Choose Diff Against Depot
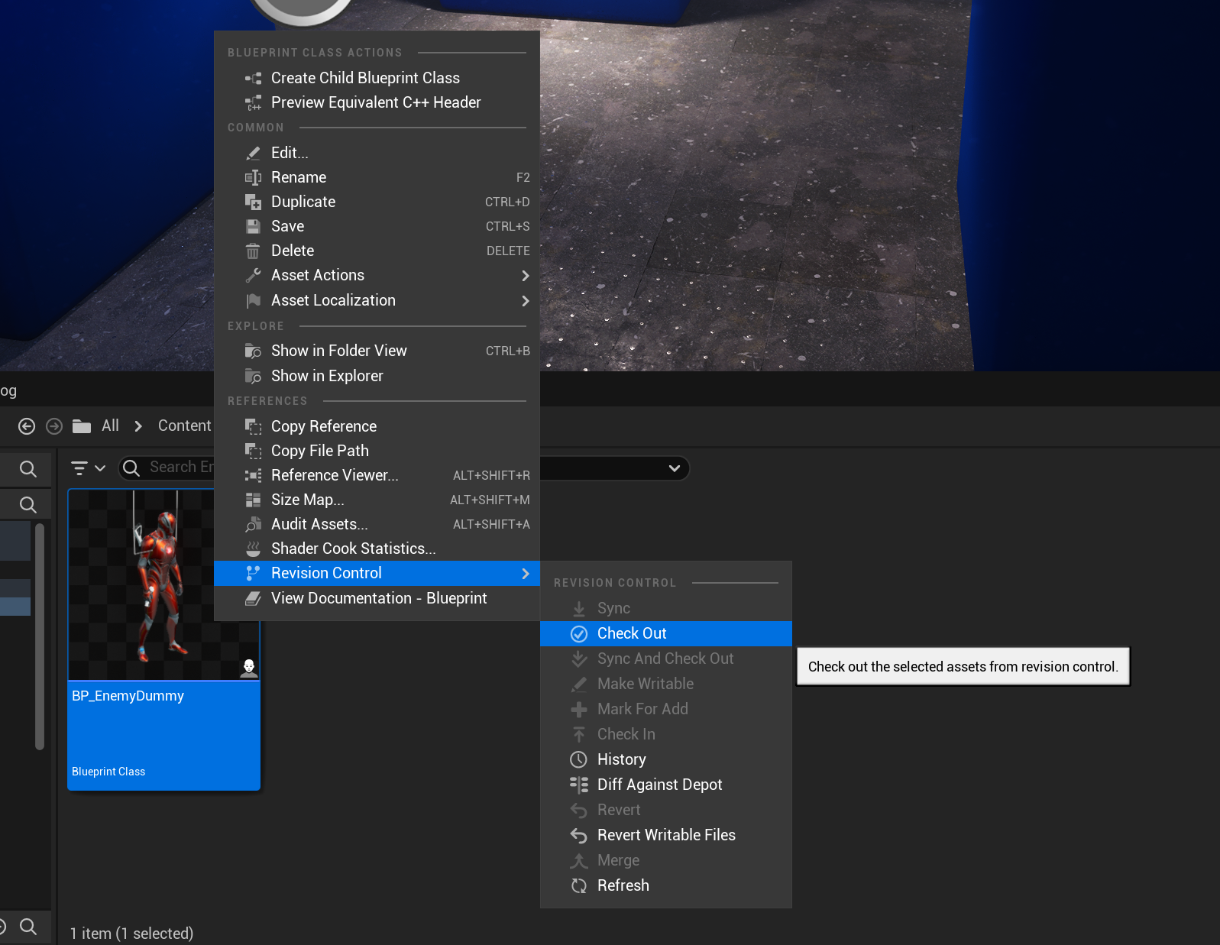This screenshot has height=945, width=1220. click(x=666, y=785)
